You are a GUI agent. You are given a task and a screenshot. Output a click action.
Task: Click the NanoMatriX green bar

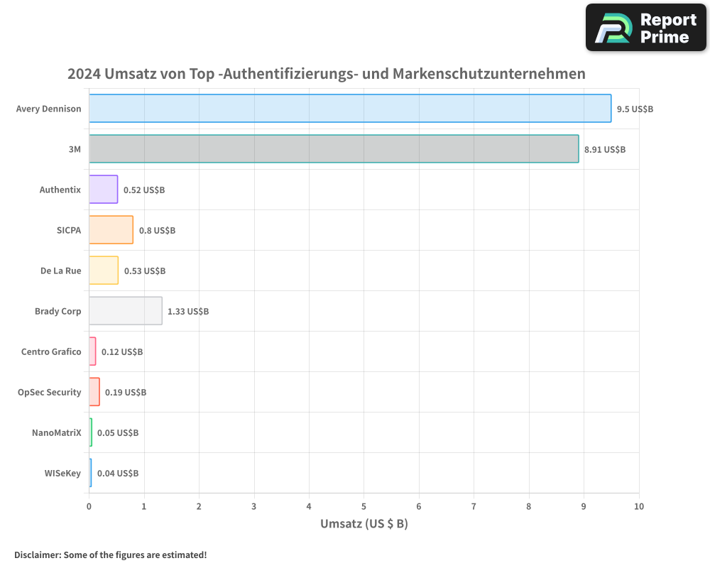90,432
